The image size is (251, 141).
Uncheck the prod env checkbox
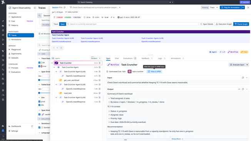[x=39, y=101]
